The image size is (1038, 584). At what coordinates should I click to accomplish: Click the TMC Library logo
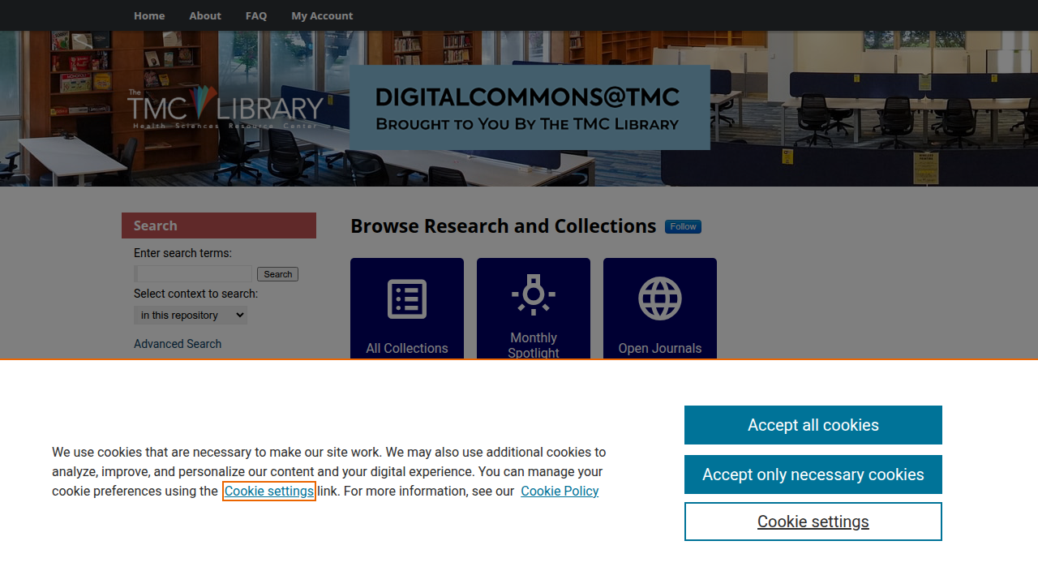click(225, 108)
